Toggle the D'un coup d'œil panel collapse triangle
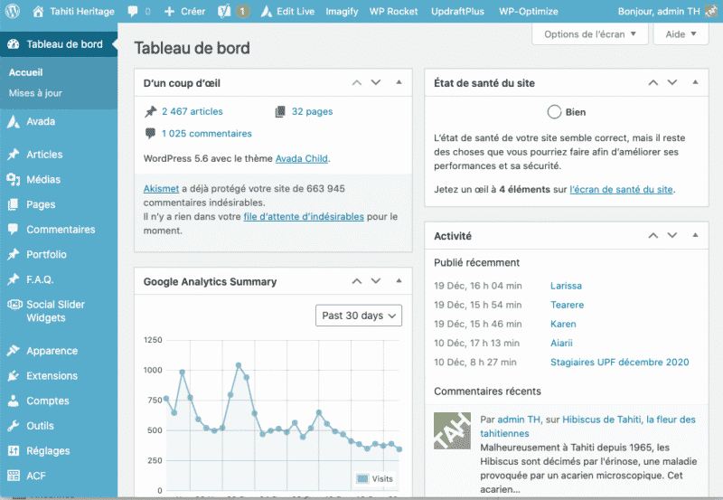The width and height of the screenshot is (723, 500). 399,82
